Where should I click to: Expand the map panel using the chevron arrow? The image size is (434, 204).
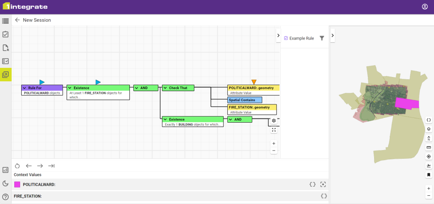(332, 35)
